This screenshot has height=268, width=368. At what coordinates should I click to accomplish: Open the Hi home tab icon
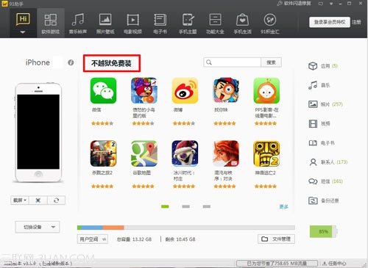pos(23,19)
